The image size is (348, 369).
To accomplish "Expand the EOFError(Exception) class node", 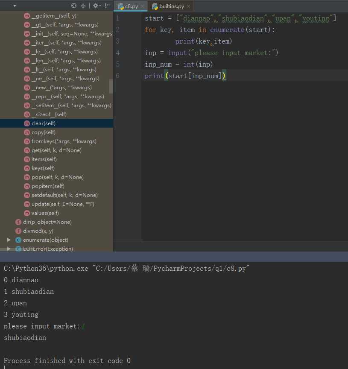I will (9, 249).
